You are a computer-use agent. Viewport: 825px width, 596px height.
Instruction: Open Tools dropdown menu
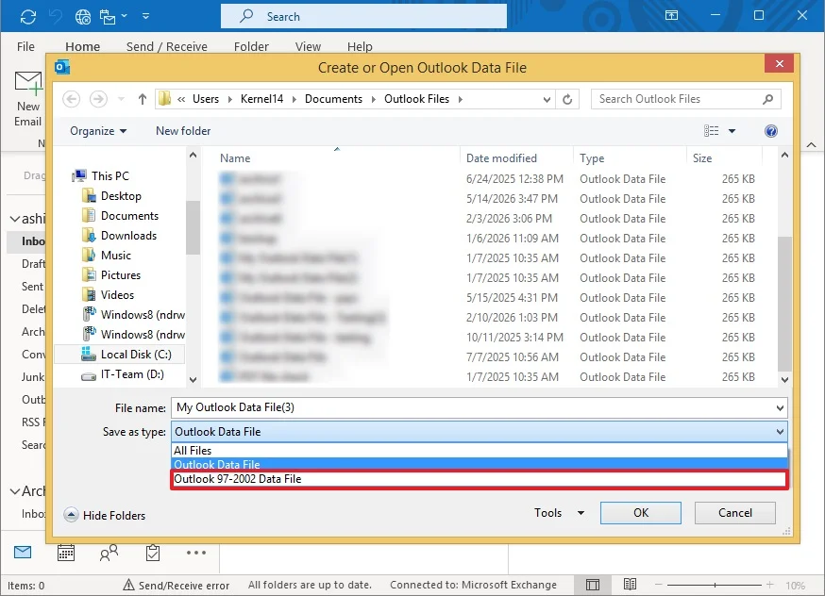point(560,513)
